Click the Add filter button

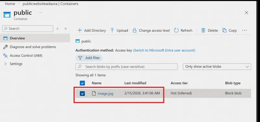click(x=89, y=58)
